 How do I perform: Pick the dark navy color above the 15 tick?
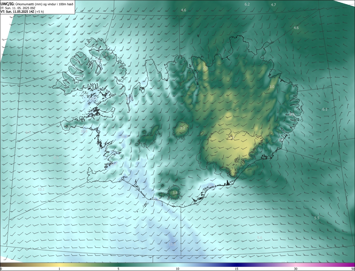pos(237,265)
